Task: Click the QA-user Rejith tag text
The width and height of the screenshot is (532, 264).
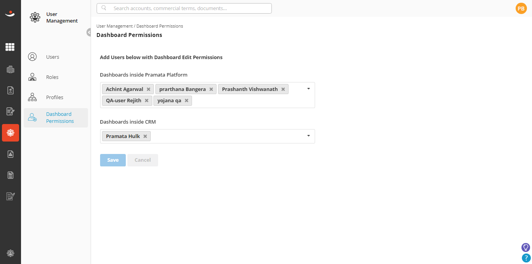Action: 123,100
